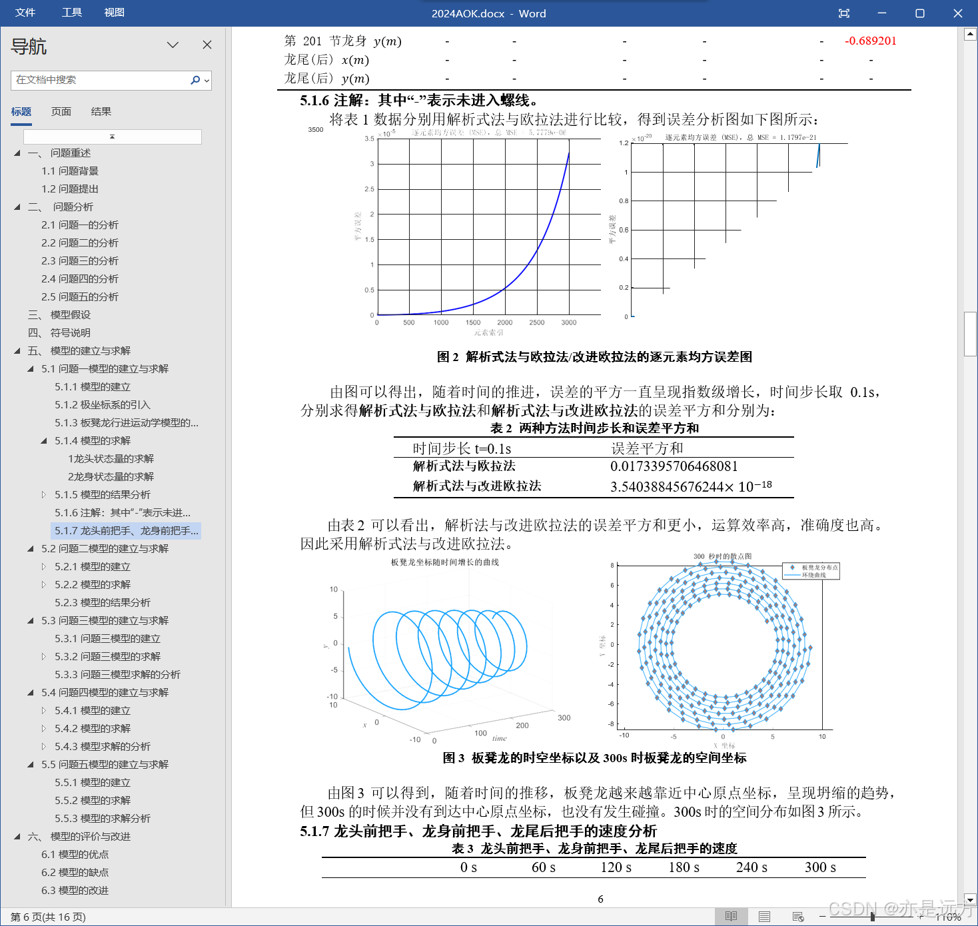Go to heading 1龙头状态量的求解
The height and width of the screenshot is (926, 978).
(x=111, y=459)
